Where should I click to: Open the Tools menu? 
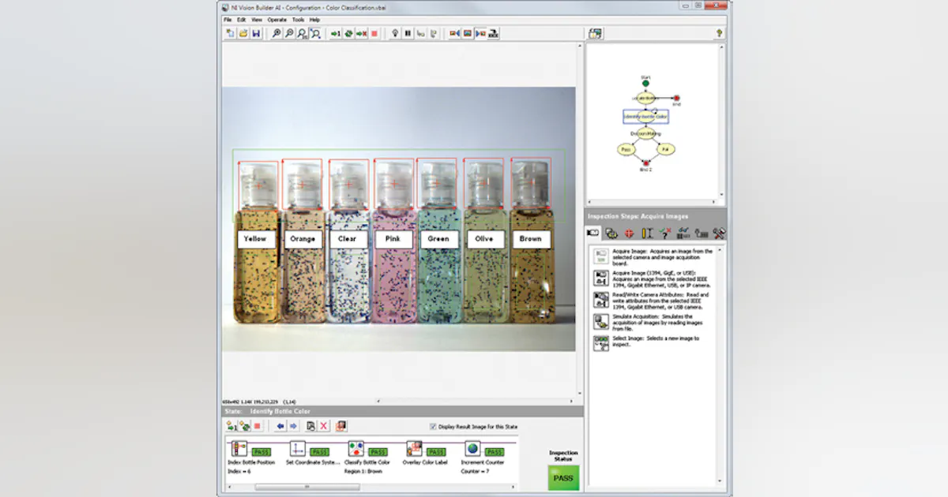tap(298, 19)
